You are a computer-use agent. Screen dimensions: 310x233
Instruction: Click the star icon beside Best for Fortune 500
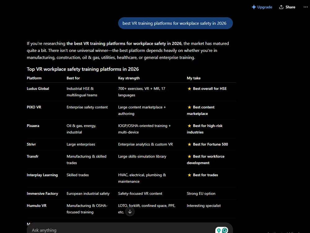click(x=189, y=144)
